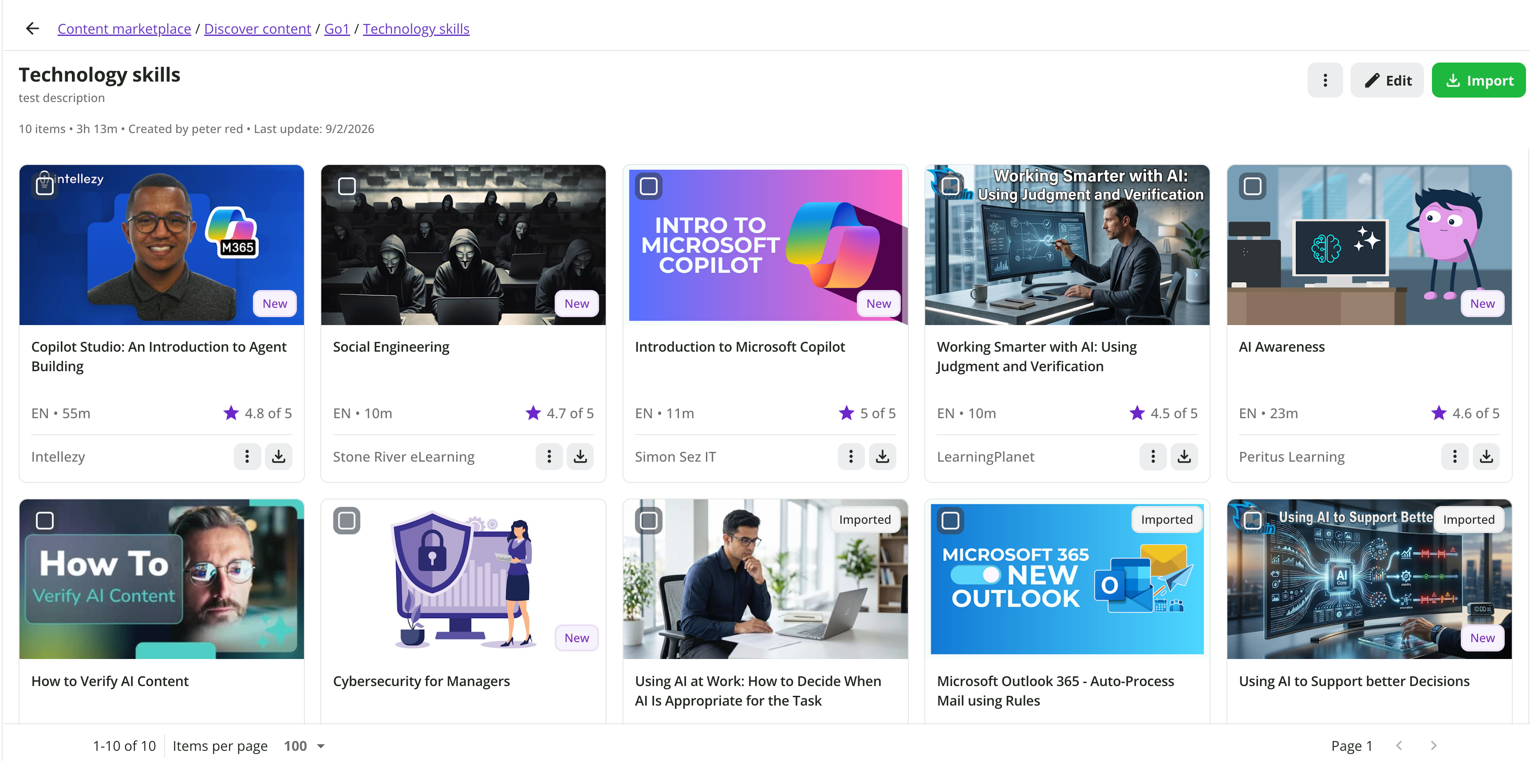The width and height of the screenshot is (1530, 761).
Task: Tick the AI Awareness card checkbox
Action: pos(1253,186)
